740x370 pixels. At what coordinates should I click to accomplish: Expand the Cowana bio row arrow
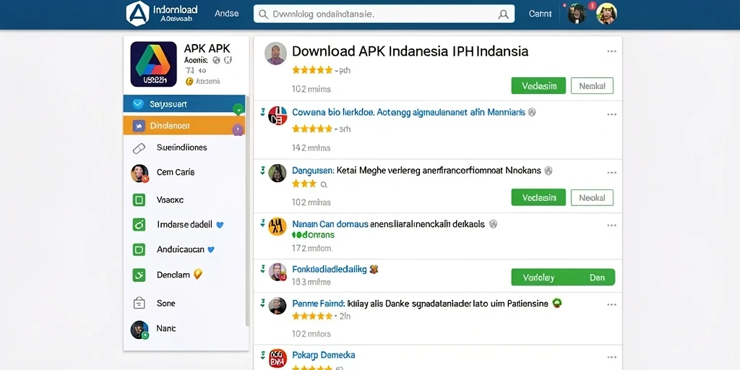[x=262, y=112]
